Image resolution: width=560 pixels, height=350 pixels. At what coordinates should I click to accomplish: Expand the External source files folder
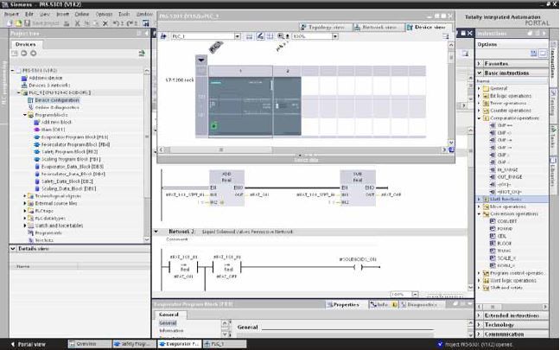point(25,203)
